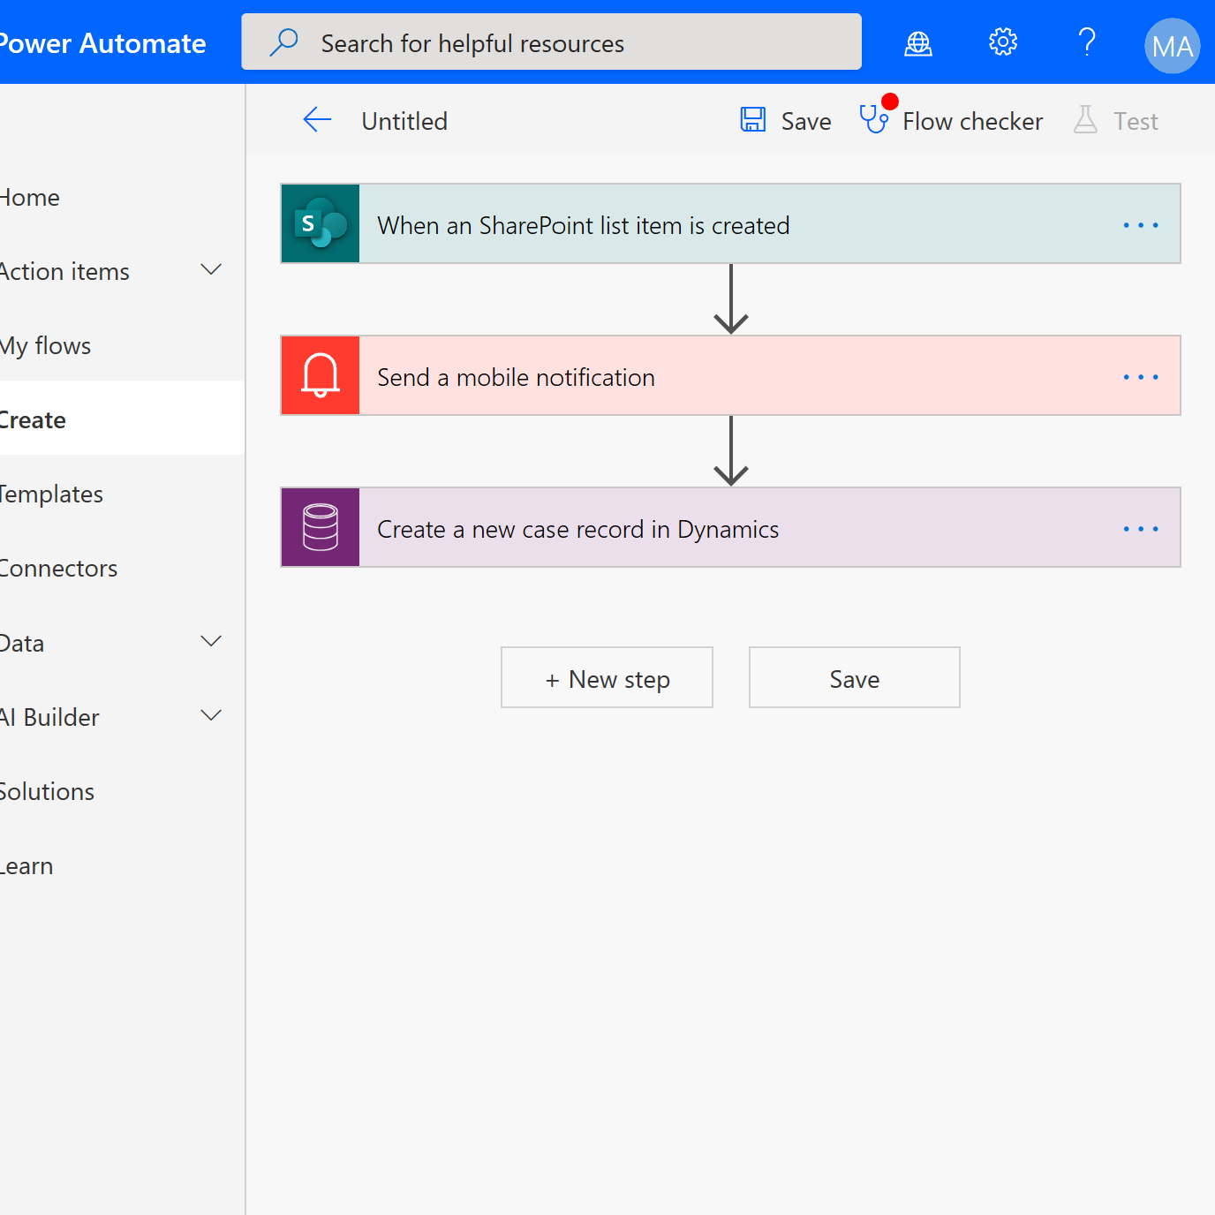The width and height of the screenshot is (1215, 1215).
Task: Click the Flow checker stethoscope icon
Action: pos(874,119)
